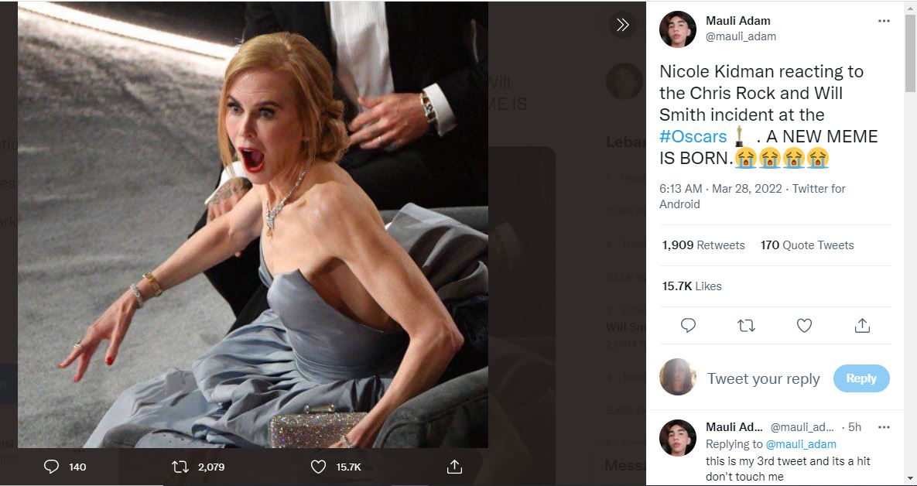917x486 pixels.
Task: Click the reply icon in the tweet panel
Action: (x=688, y=326)
